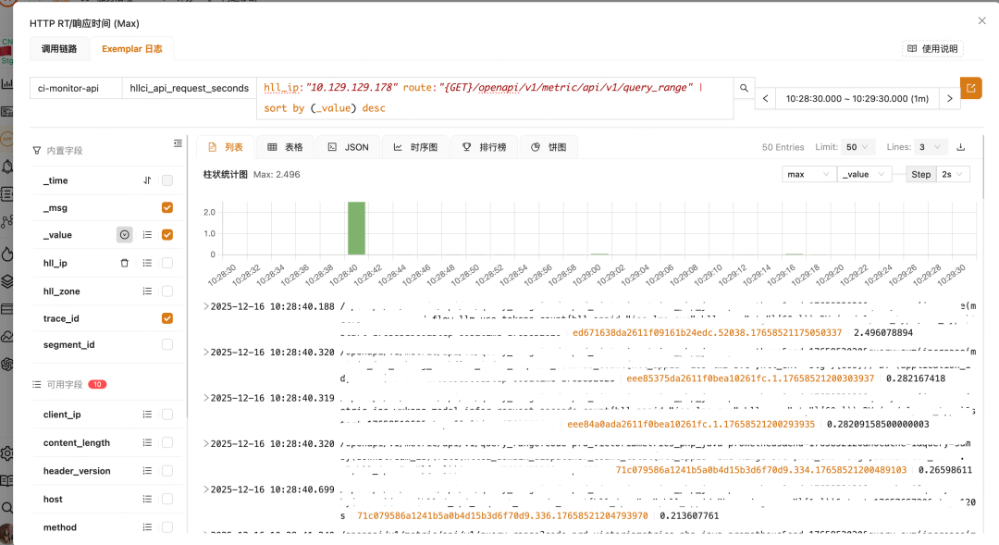Viewport: 999px width, 545px height.
Task: Go to the next time range
Action: tap(950, 99)
